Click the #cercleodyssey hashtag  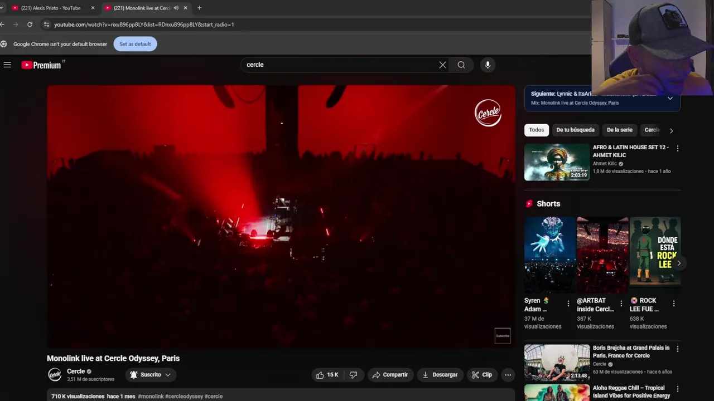tap(184, 397)
